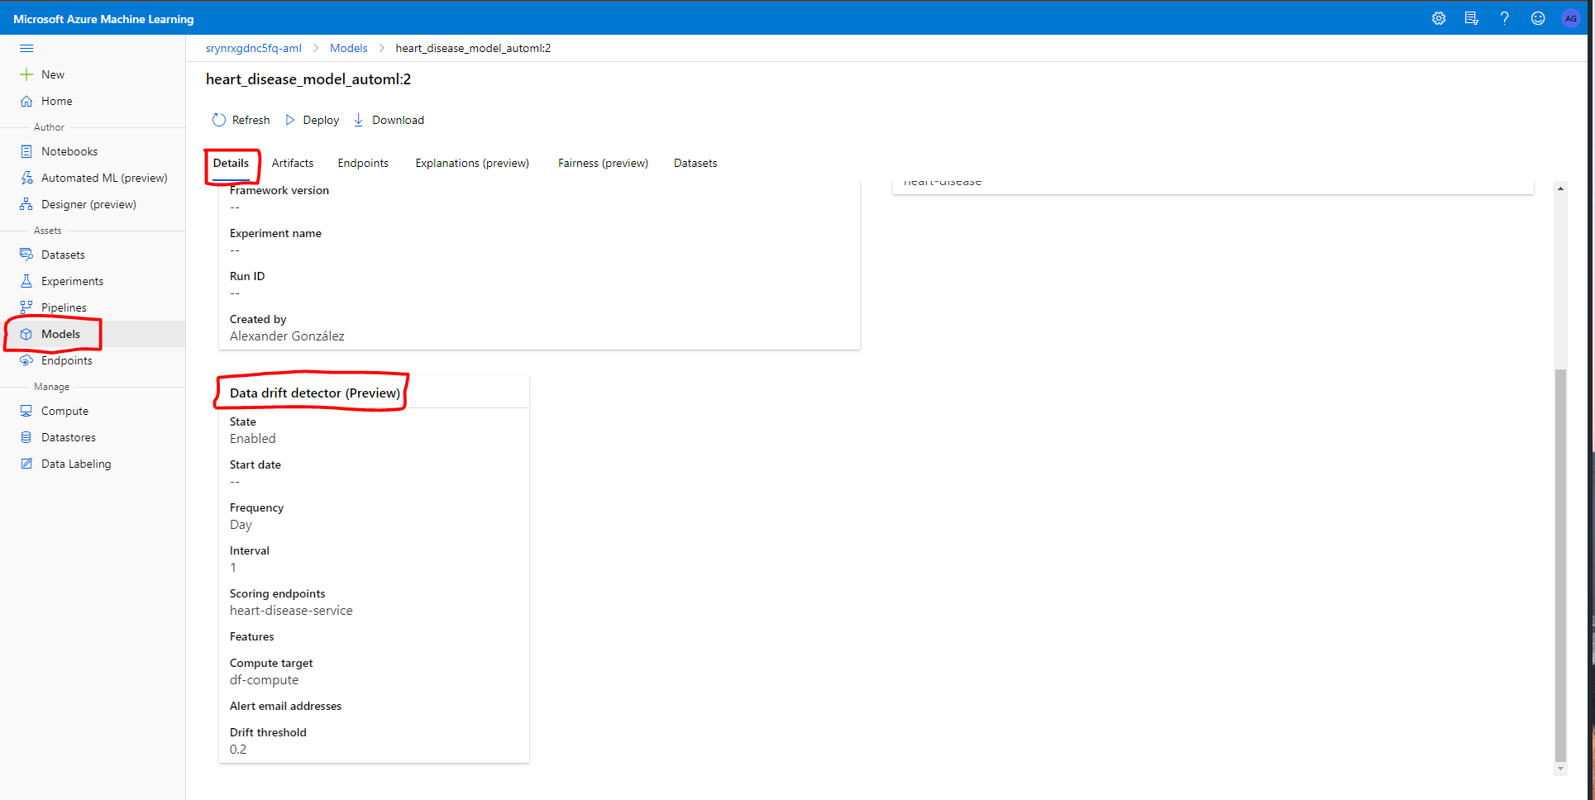
Task: Click the Models breadcrumb link
Action: tap(349, 48)
